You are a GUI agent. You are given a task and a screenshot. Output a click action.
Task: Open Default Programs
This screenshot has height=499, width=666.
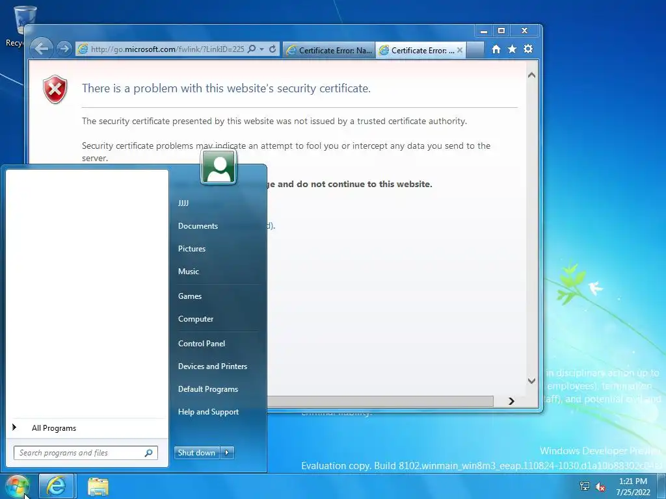208,389
